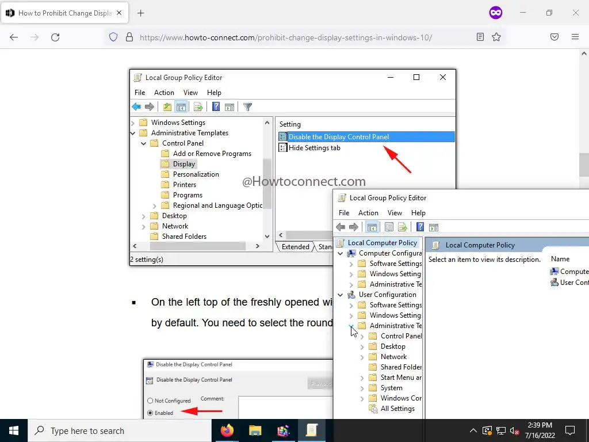This screenshot has height=442, width=589.
Task: Collapse Administrative Templates under User Configuration
Action: pos(351,326)
